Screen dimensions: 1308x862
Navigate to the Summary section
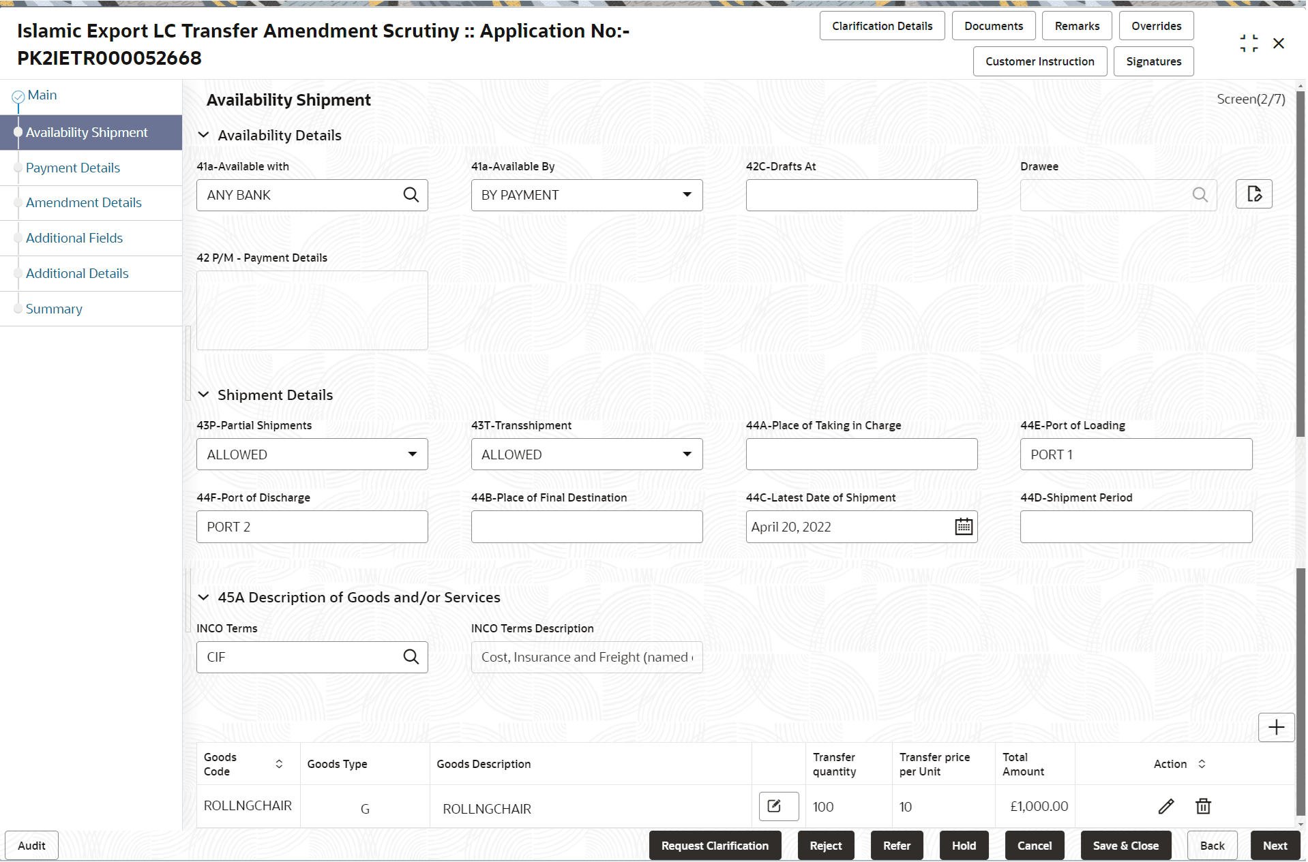point(53,309)
